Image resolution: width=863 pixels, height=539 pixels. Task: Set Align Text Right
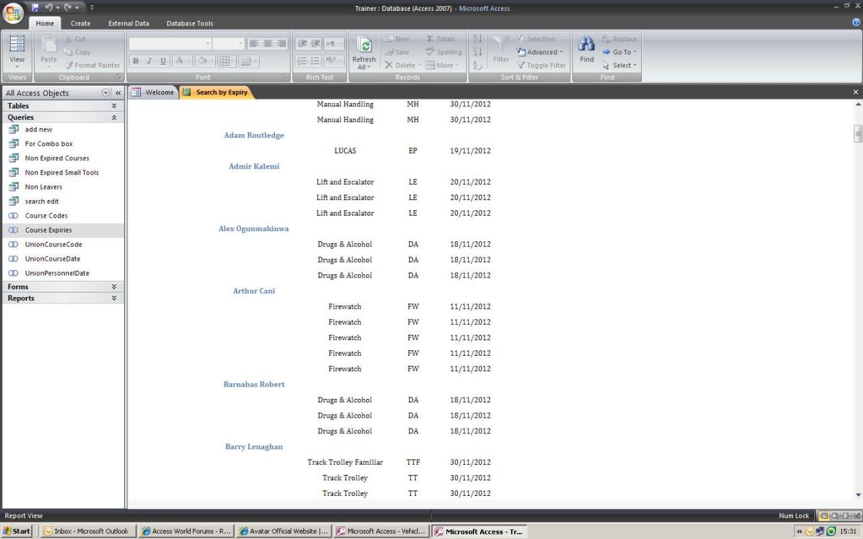point(281,43)
